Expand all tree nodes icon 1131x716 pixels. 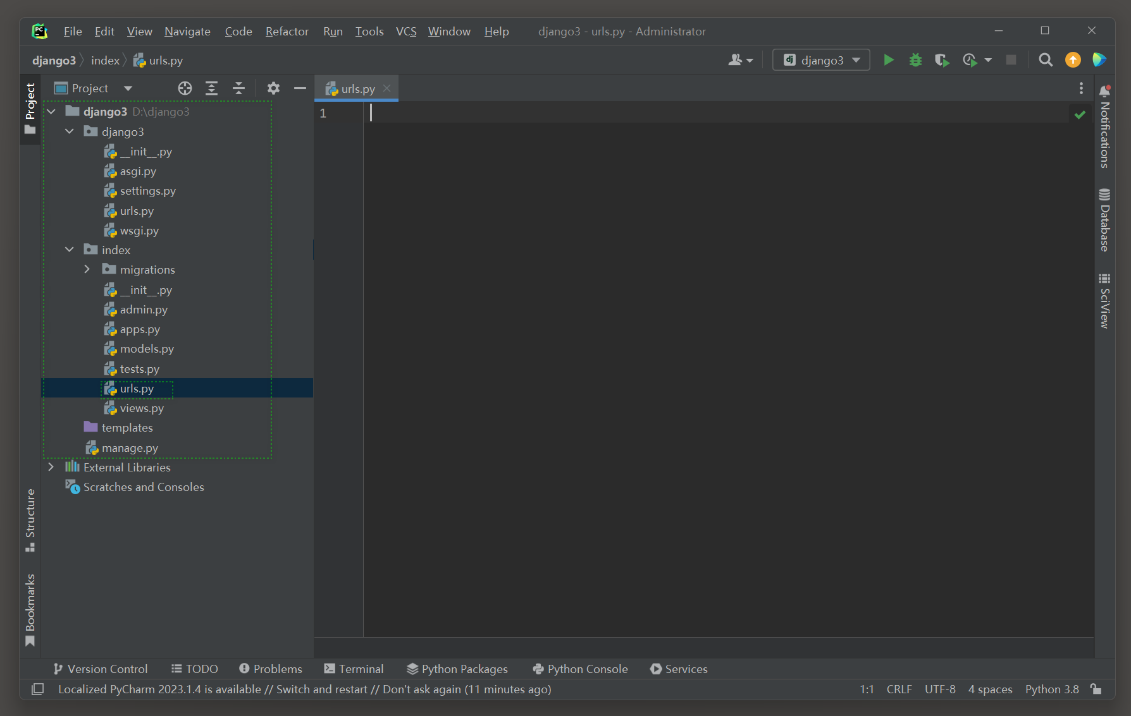pos(211,88)
